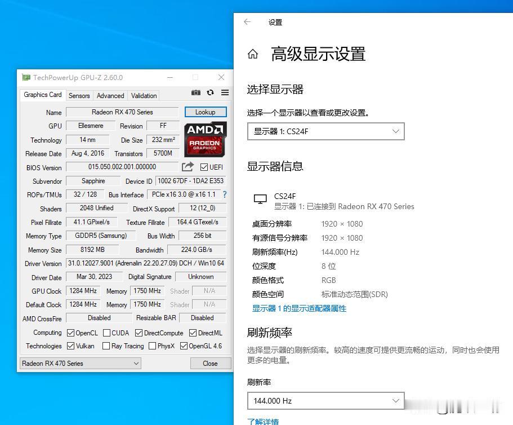Toggle the OpenGL 4.6 checkbox
The width and height of the screenshot is (513, 425).
[x=184, y=346]
